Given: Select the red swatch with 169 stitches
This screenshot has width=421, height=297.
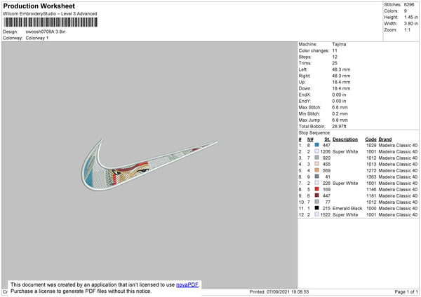Looking at the screenshot, I should tap(317, 189).
